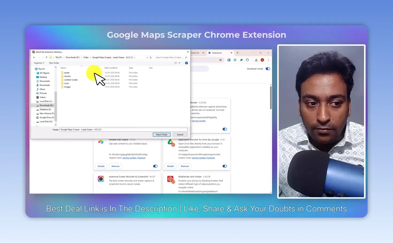The image size is (393, 243).
Task: Disable Airtable web clipper extension
Action: click(x=155, y=166)
